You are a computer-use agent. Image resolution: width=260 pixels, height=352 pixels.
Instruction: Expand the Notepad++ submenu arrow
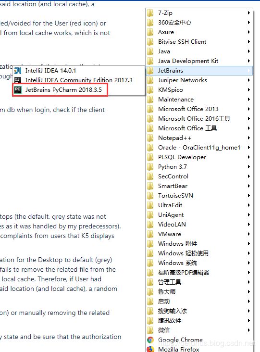tap(248, 138)
